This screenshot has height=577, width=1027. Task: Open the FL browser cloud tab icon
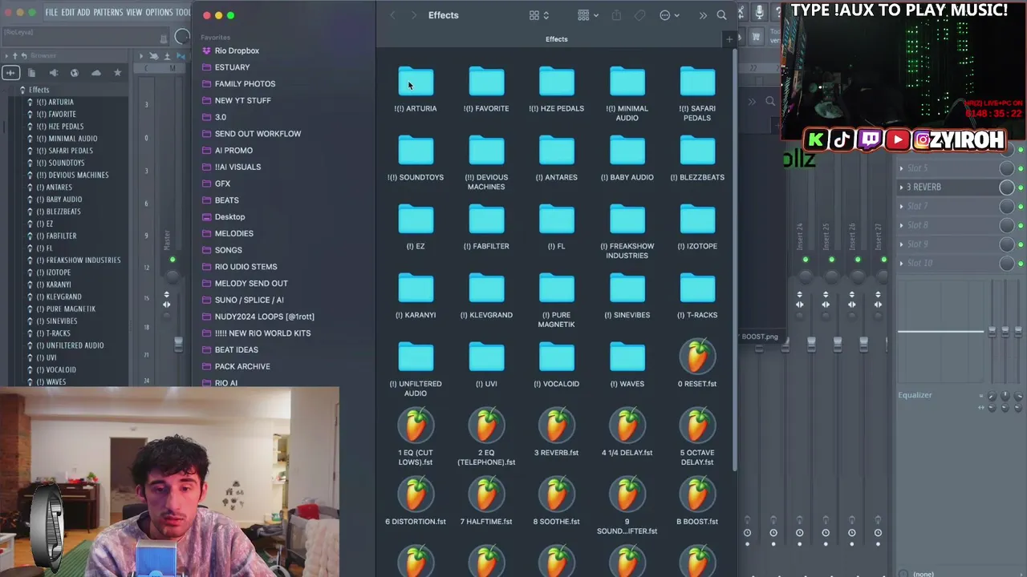pyautogui.click(x=95, y=73)
